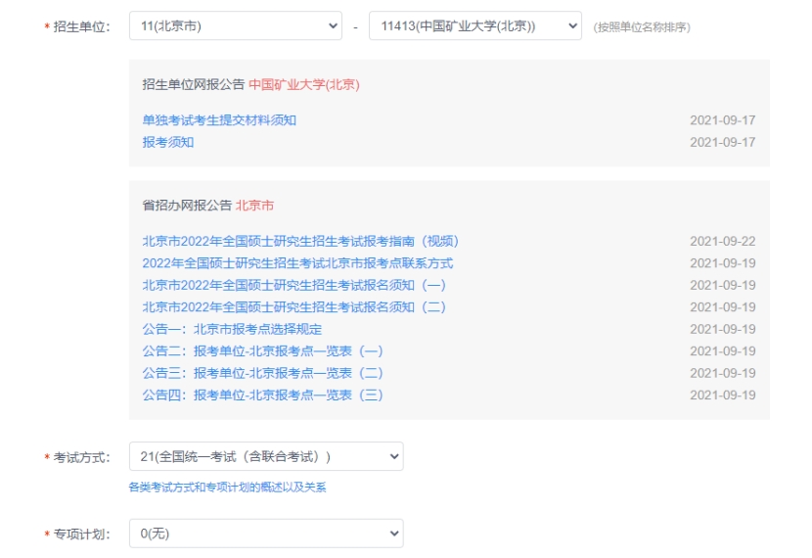Click the 专项计划 field label
The width and height of the screenshot is (812, 558).
(81, 535)
